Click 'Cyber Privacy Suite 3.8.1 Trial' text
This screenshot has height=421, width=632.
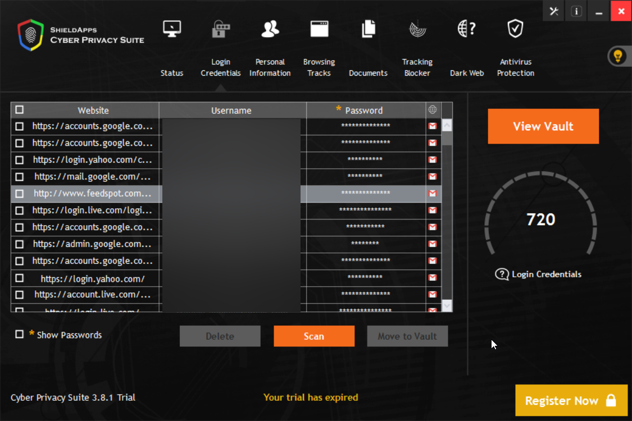(73, 397)
